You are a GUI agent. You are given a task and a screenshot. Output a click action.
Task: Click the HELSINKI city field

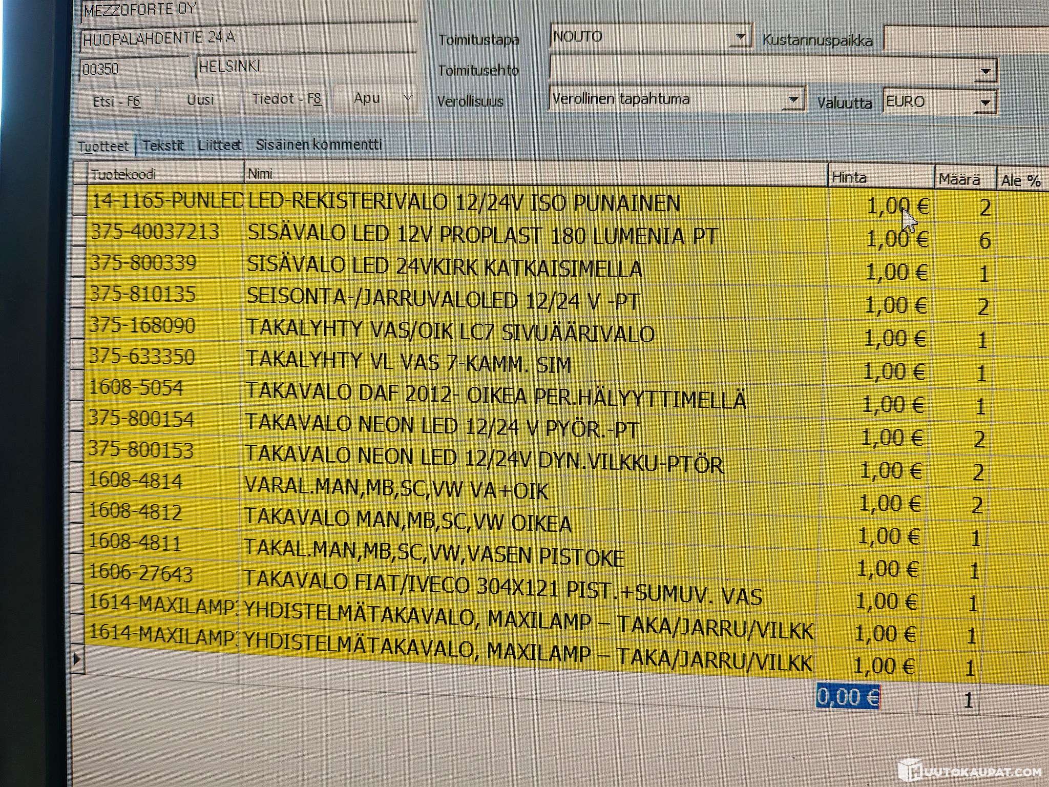pyautogui.click(x=306, y=67)
